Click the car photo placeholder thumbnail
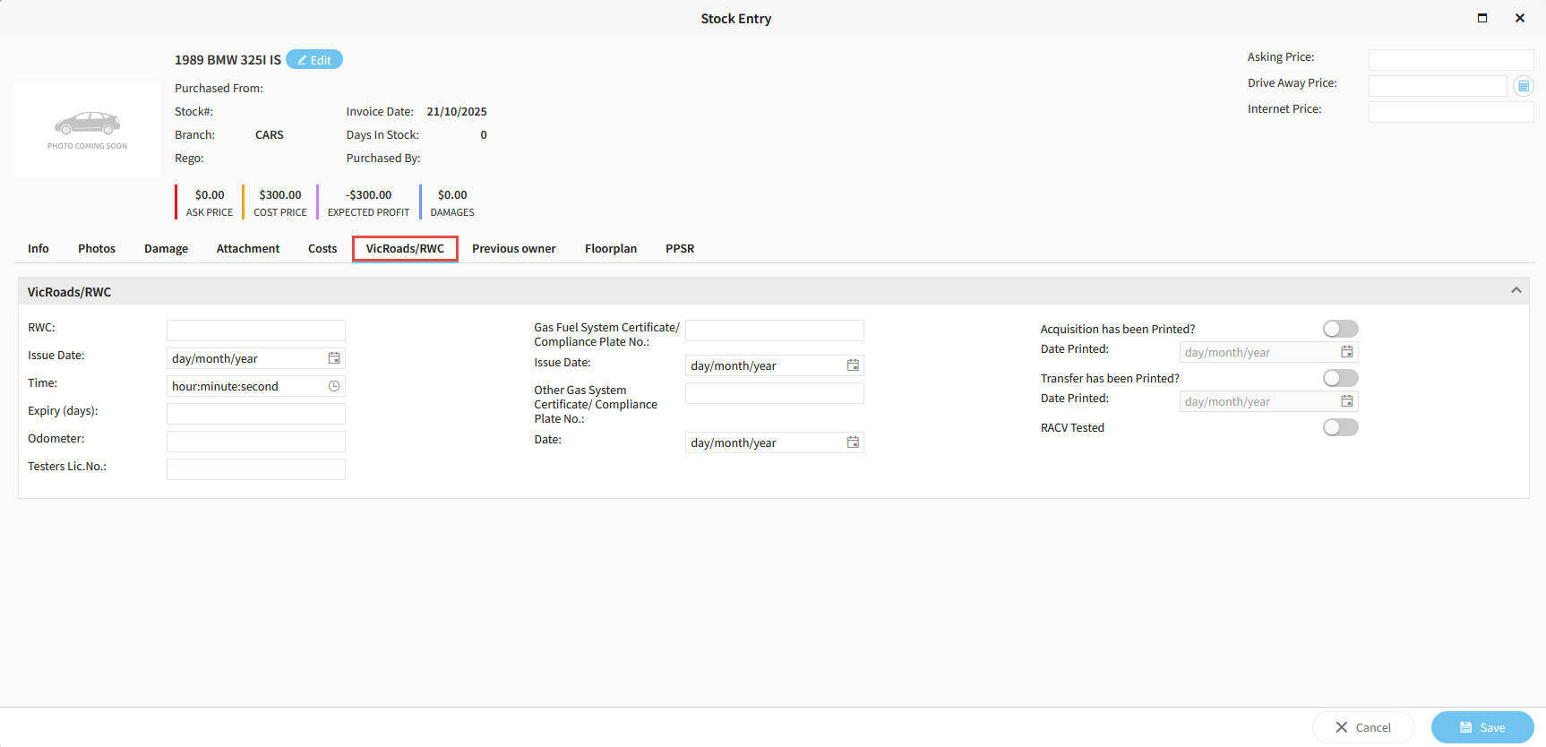Viewport: 1546px width, 747px height. (88, 130)
